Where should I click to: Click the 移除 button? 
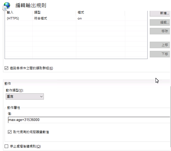(x=160, y=31)
